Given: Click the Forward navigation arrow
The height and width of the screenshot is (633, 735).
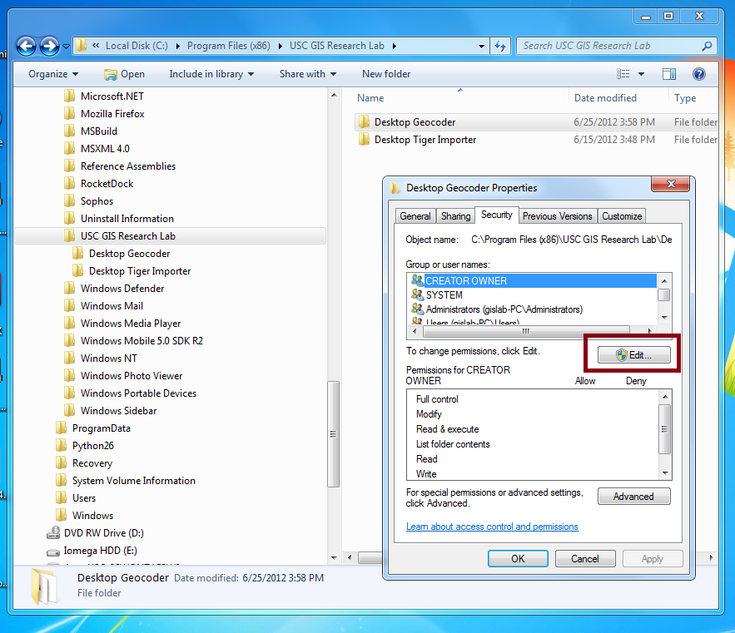Looking at the screenshot, I should (x=49, y=46).
